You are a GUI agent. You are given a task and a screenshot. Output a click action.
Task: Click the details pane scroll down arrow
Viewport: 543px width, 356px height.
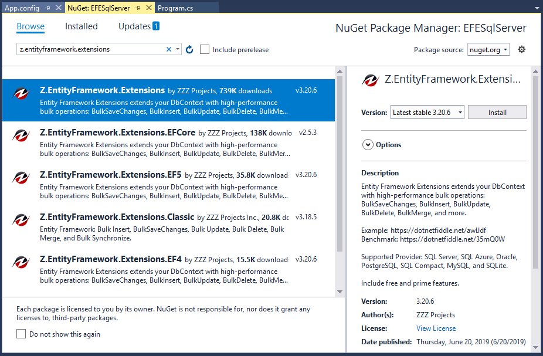536,347
